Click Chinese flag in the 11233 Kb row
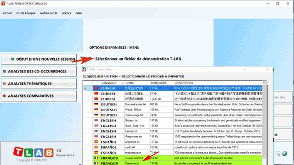Image resolution: width=294 pixels, height=165 pixels. pos(96,99)
